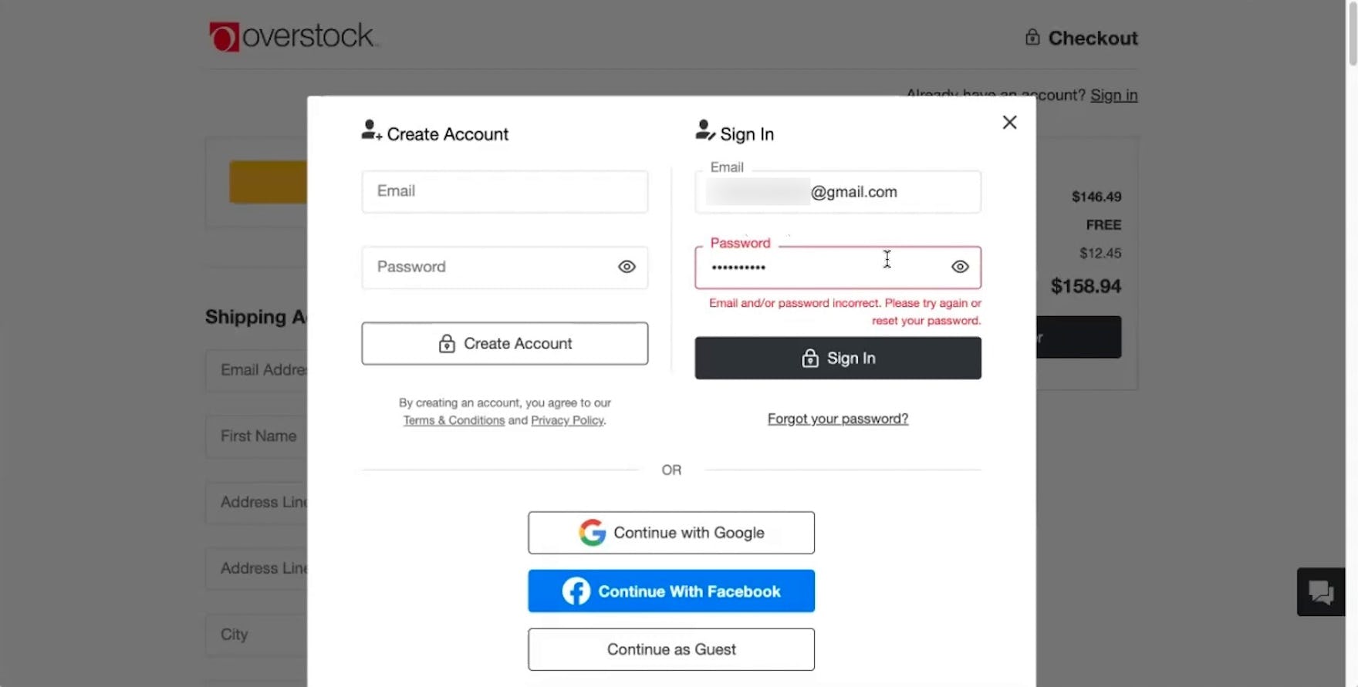Click the Sign In person icon
Screen dimensions: 1358x687
tap(704, 130)
